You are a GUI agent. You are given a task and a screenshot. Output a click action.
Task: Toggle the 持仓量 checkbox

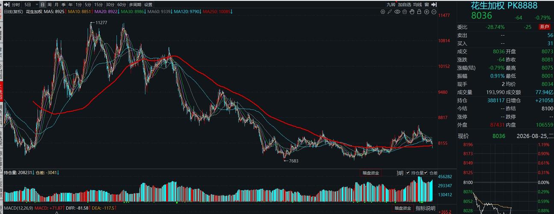(408, 173)
